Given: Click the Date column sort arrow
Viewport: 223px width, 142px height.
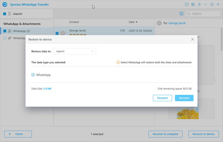Looking at the screenshot, I should click(x=137, y=22).
